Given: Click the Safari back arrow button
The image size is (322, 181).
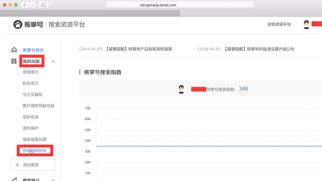Looking at the screenshot, I should pyautogui.click(x=25, y=5).
